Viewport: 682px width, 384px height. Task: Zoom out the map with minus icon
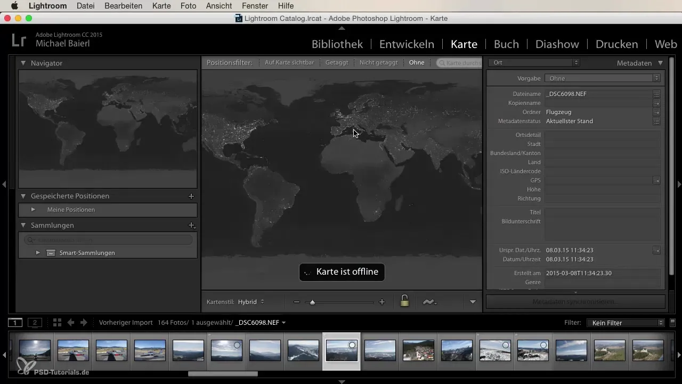point(297,302)
